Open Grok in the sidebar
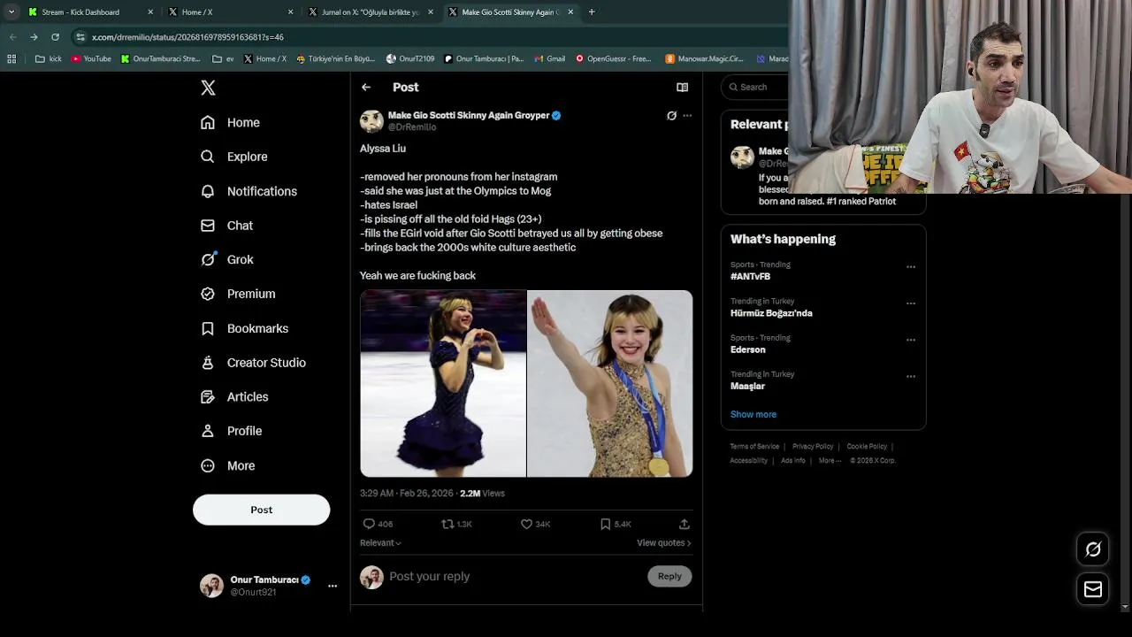 tap(240, 260)
